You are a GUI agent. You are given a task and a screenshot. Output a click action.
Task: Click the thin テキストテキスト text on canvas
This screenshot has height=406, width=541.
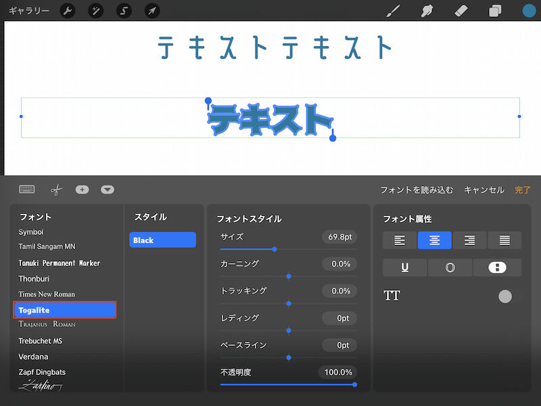click(275, 47)
